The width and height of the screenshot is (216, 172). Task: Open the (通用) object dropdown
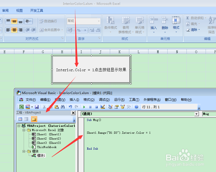(x=197, y=114)
